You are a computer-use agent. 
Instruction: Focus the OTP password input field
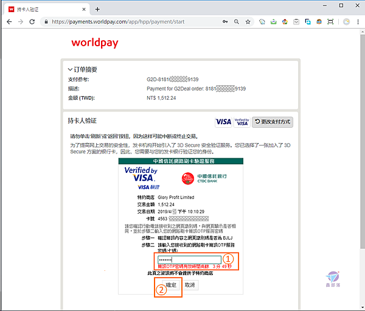(x=189, y=259)
